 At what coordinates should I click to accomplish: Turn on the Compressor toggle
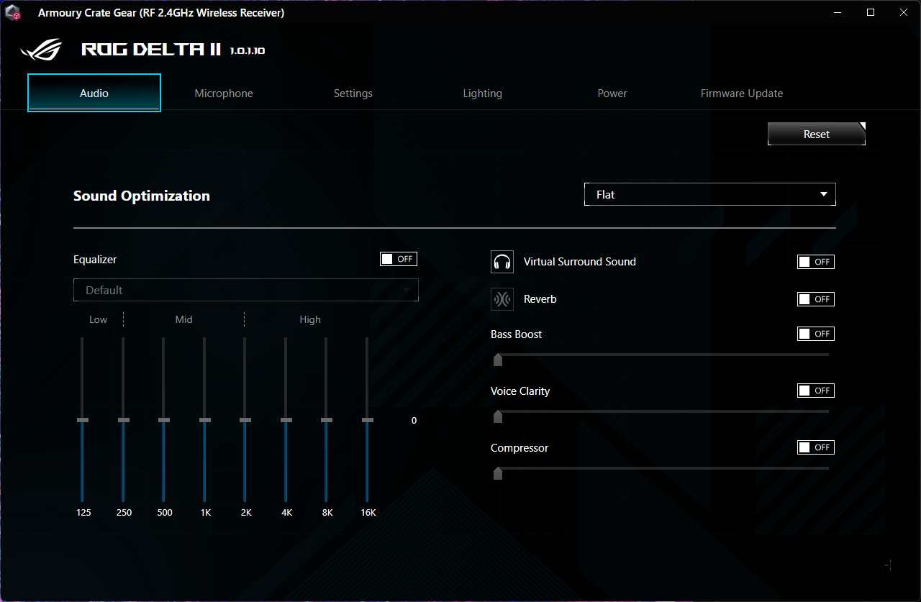[x=816, y=447]
